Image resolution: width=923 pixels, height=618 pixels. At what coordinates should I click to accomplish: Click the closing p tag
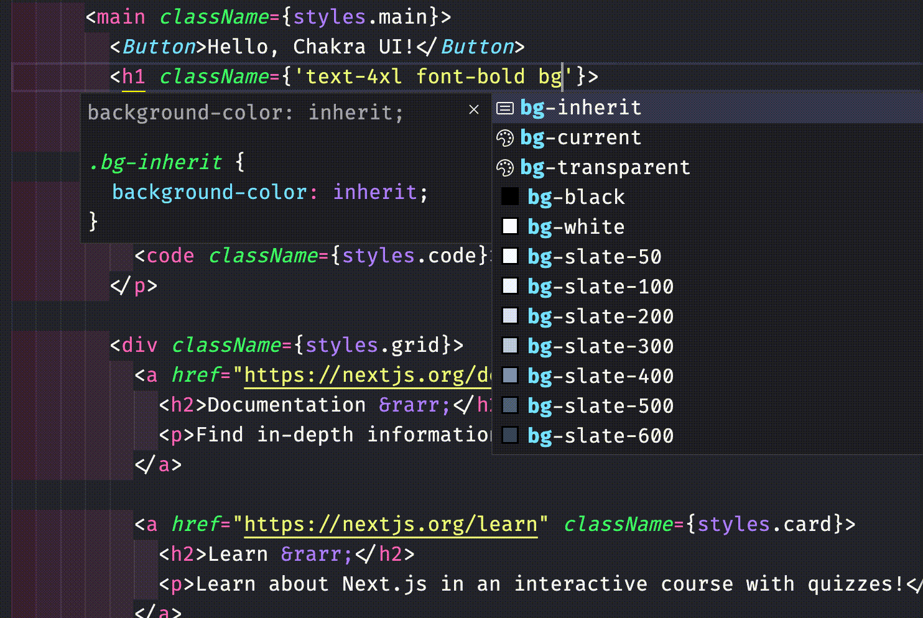(134, 285)
